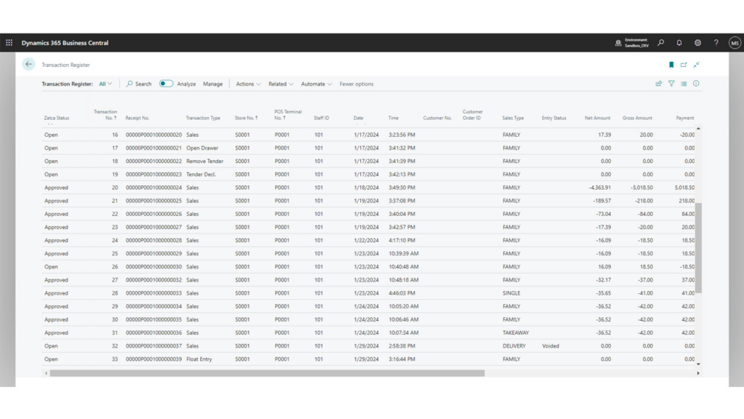Click the Store No. column header
The height and width of the screenshot is (419, 744).
[246, 118]
